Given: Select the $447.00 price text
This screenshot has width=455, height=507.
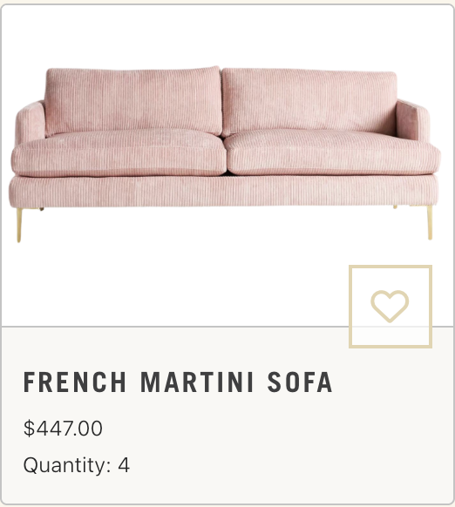Looking at the screenshot, I should click(x=63, y=428).
